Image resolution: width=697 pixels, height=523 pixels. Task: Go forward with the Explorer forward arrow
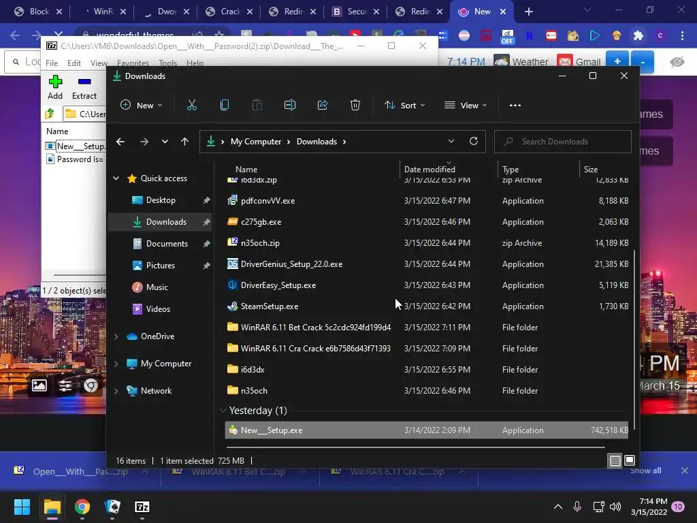pyautogui.click(x=144, y=142)
